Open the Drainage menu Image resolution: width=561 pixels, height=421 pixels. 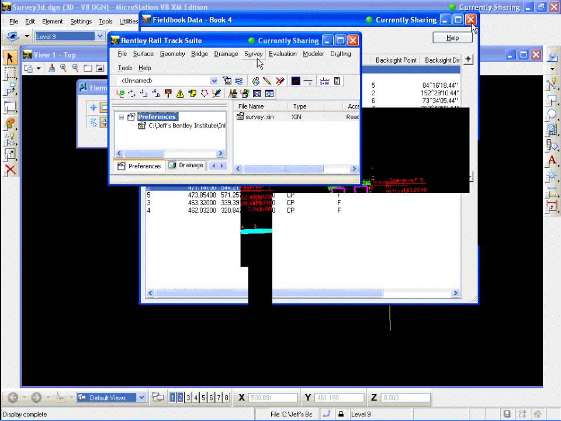[226, 54]
